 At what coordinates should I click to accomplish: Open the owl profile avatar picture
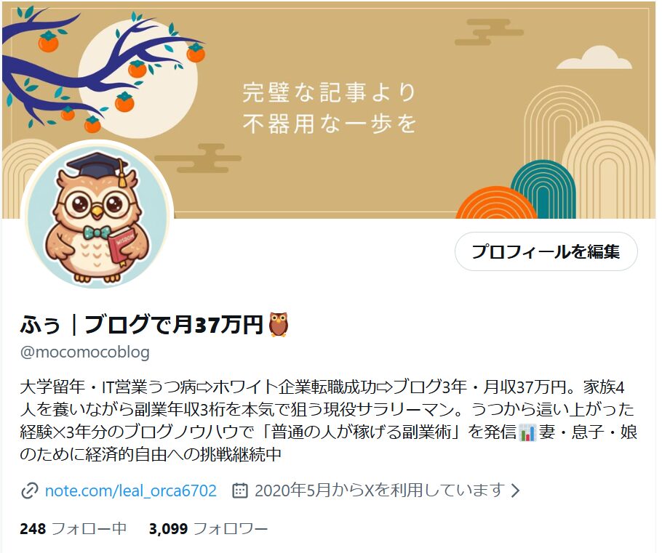point(97,215)
